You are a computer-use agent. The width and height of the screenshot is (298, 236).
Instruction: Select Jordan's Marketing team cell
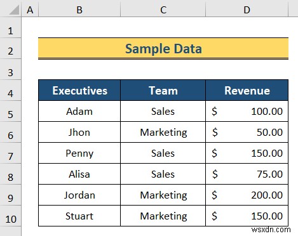pyautogui.click(x=163, y=195)
